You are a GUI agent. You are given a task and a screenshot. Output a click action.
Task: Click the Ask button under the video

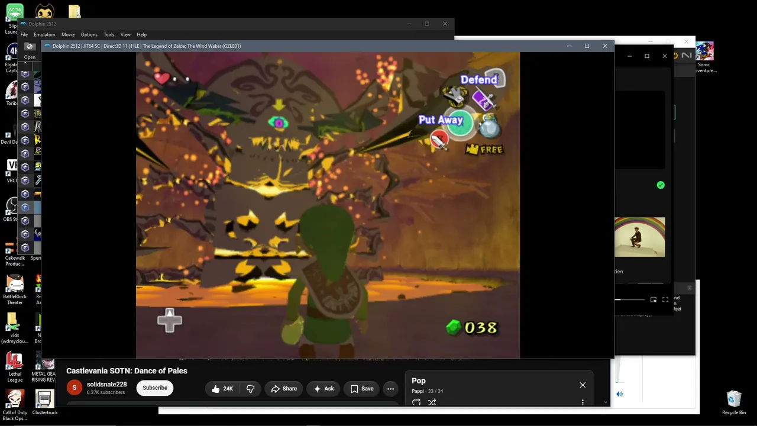(323, 389)
